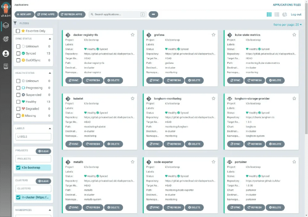Check the Progressing health filter
Screen dimensions: 308x217
(x=18, y=88)
